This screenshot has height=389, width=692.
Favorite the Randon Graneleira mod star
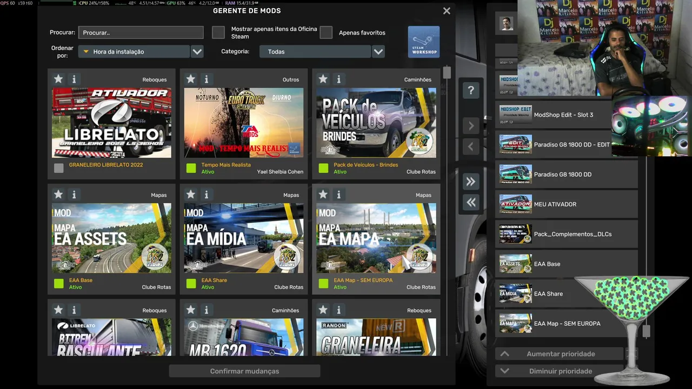coord(323,310)
